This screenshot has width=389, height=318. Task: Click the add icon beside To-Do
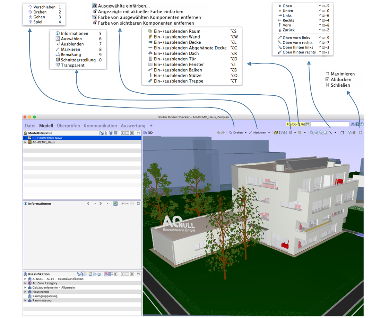click(308, 124)
